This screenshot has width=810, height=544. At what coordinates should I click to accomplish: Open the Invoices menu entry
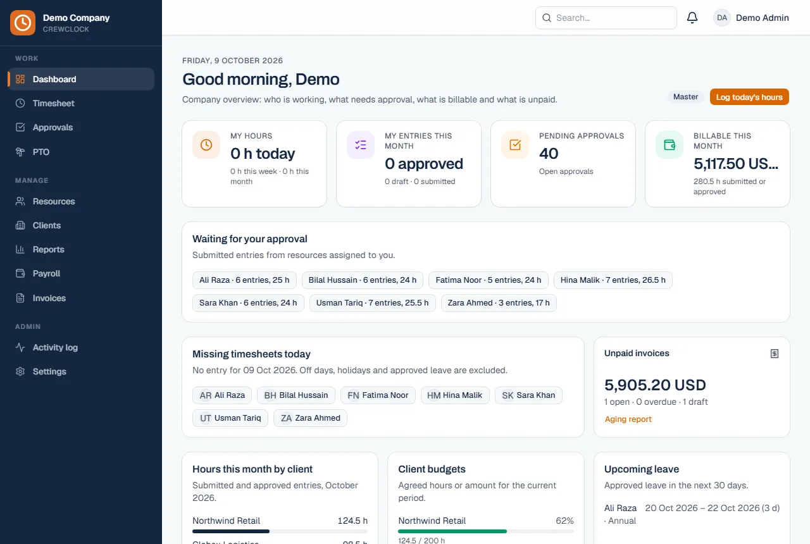coord(81,298)
